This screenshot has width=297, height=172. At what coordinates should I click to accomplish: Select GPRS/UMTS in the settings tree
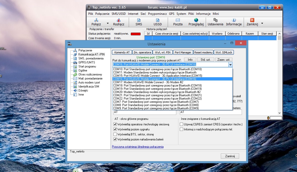[87, 62]
